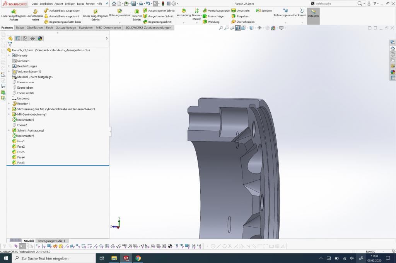This screenshot has height=263, width=396.
Task: Select the Bohrungsassistent tool
Action: (x=119, y=13)
